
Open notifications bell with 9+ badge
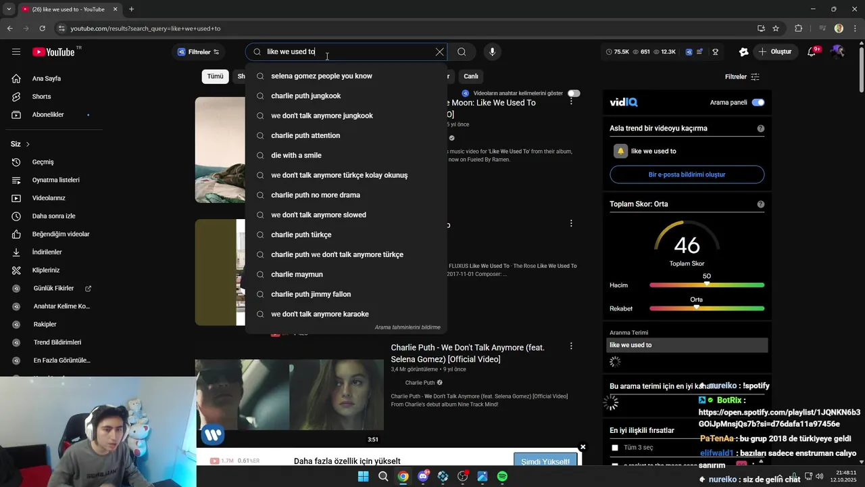(812, 52)
